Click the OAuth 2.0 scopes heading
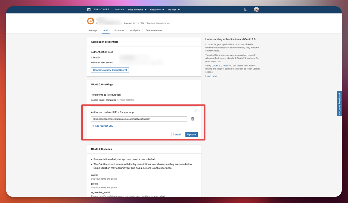The height and width of the screenshot is (203, 348). [x=101, y=149]
